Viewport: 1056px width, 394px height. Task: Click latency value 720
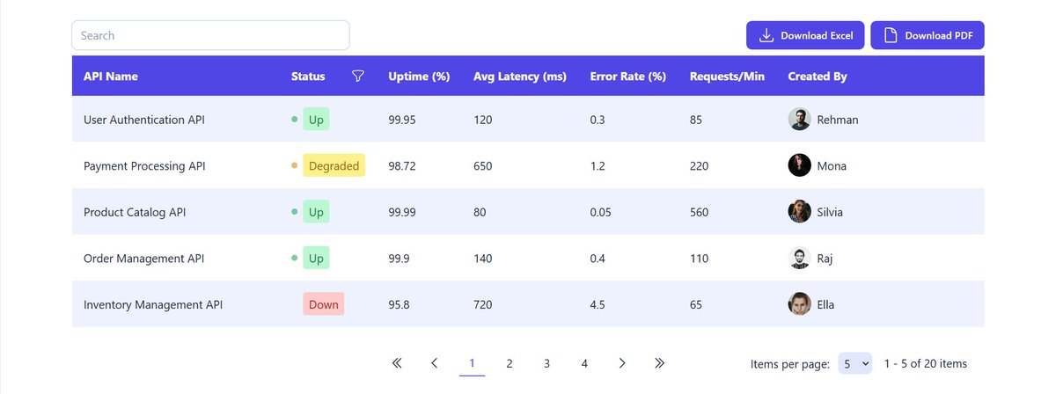tap(483, 304)
